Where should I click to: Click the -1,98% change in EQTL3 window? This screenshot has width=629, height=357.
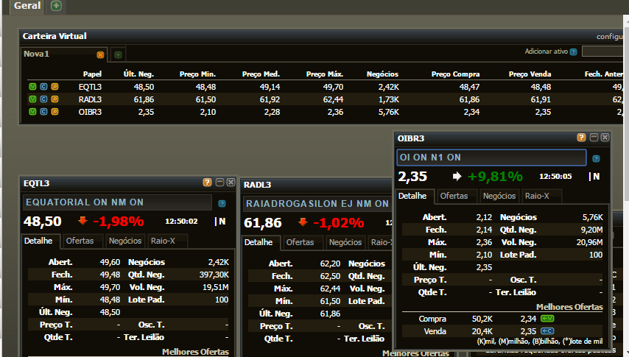click(119, 221)
